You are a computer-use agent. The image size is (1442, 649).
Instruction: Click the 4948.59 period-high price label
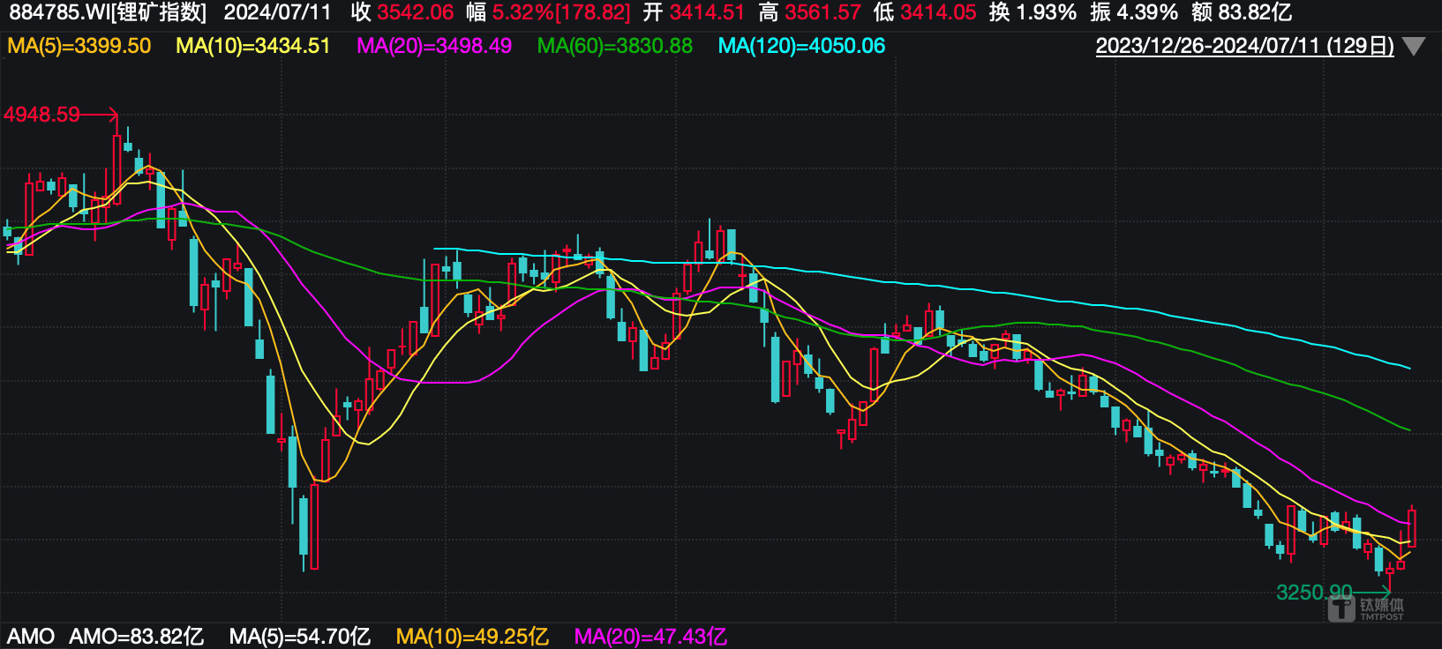point(41,115)
